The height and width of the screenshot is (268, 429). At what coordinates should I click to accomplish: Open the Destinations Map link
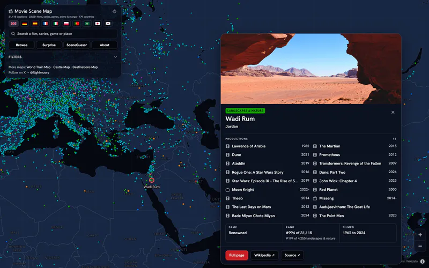[x=85, y=67]
